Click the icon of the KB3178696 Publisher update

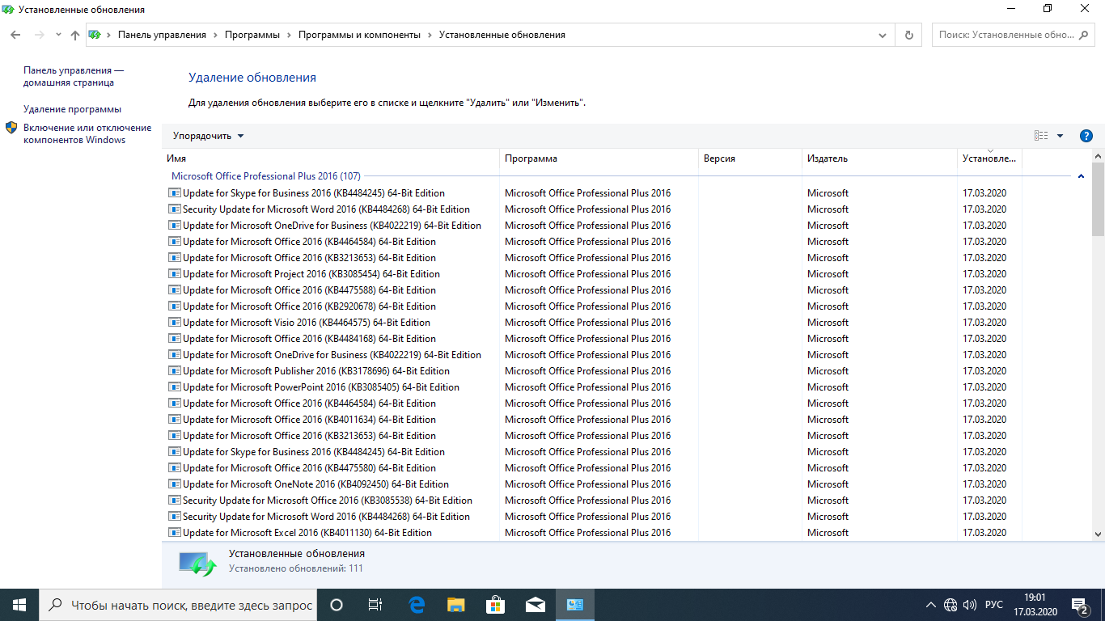(x=174, y=371)
